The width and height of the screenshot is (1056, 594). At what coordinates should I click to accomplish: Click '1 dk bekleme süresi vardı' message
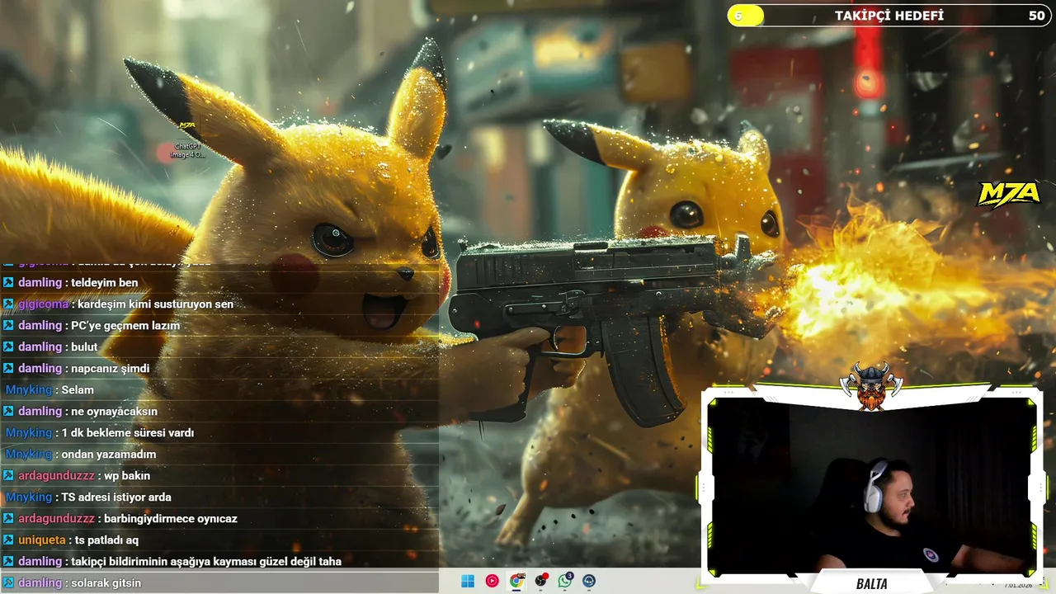[x=128, y=432]
